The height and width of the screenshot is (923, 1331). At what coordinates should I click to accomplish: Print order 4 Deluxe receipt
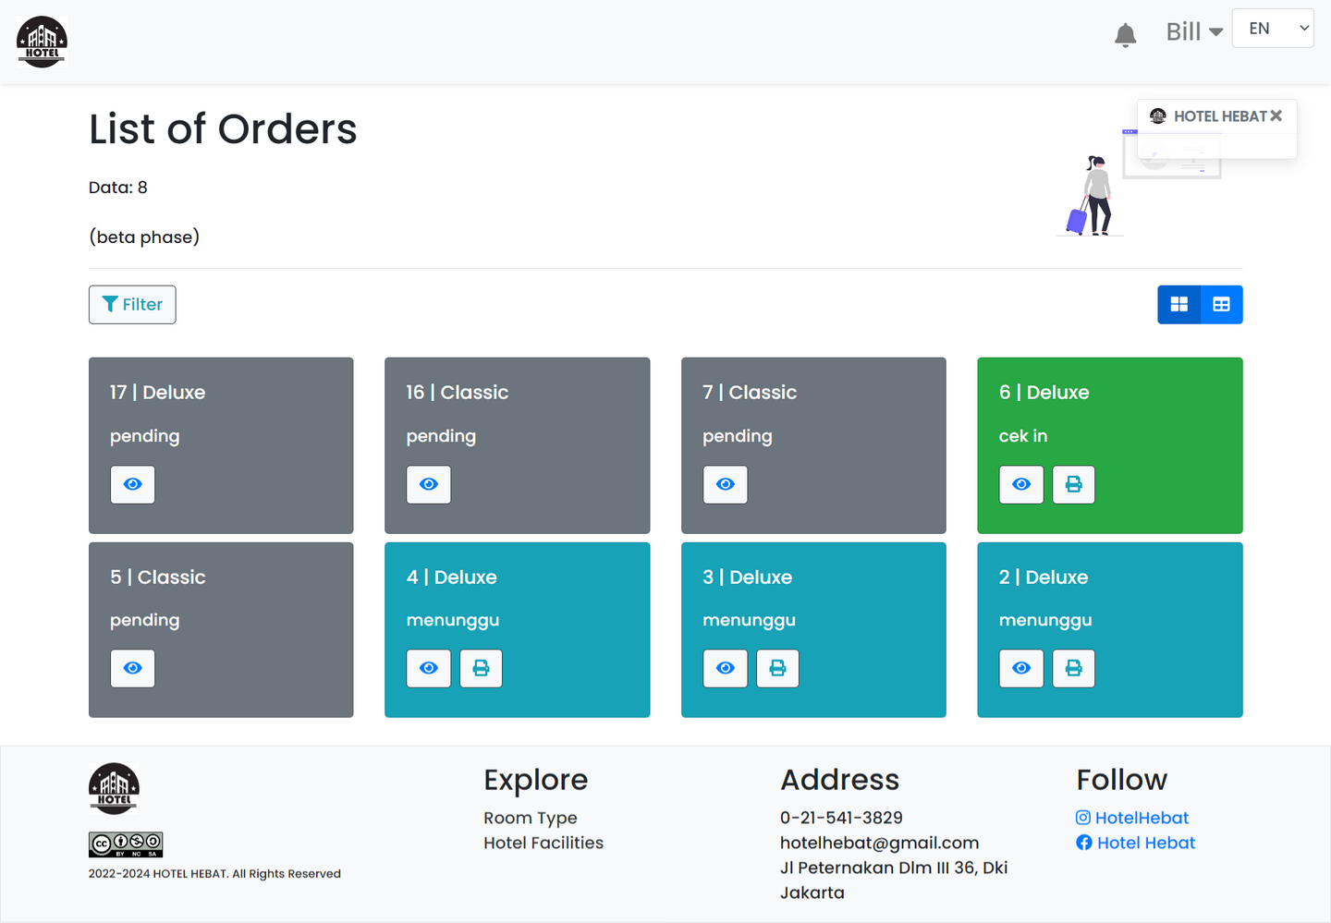click(481, 668)
